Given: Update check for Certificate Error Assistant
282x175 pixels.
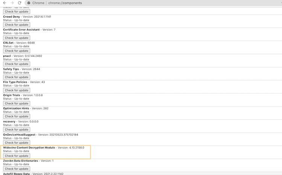Looking at the screenshot, I should (x=17, y=38).
